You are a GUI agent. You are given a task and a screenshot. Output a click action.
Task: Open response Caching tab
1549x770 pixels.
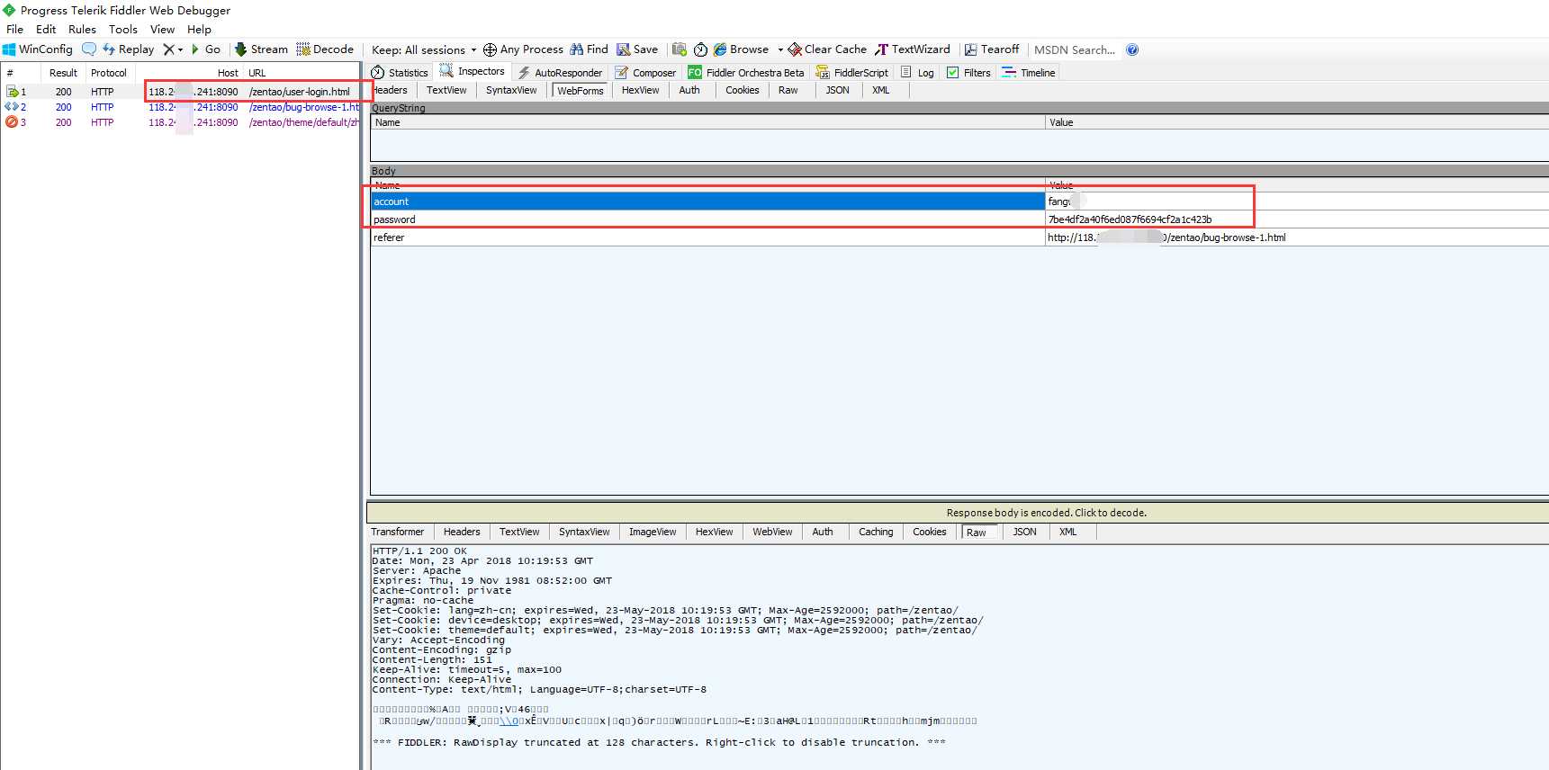click(x=876, y=532)
